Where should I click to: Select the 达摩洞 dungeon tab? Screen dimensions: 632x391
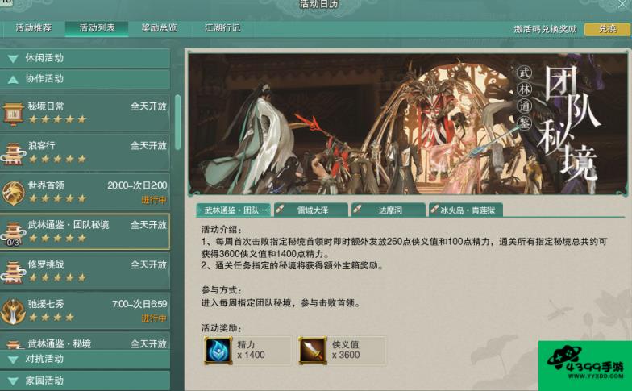click(x=389, y=210)
